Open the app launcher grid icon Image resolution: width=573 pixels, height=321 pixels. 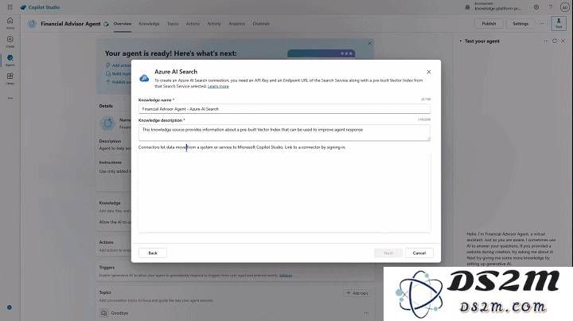(10, 7)
